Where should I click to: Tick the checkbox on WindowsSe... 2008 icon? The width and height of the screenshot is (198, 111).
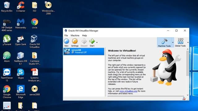(x=46, y=2)
